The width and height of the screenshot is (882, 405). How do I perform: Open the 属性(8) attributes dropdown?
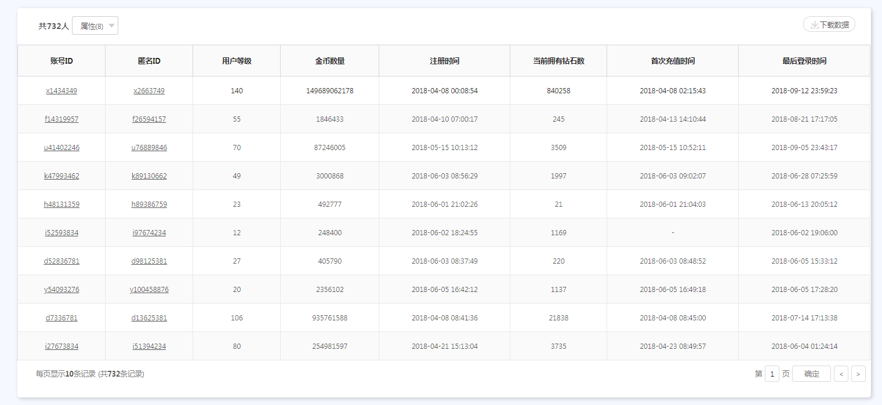coord(95,26)
